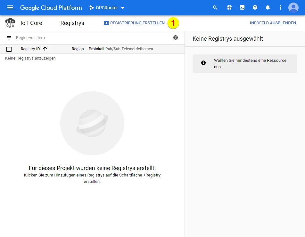Open the help question mark in header

pyautogui.click(x=255, y=8)
